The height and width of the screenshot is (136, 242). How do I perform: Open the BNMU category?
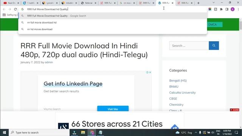pos(174,87)
